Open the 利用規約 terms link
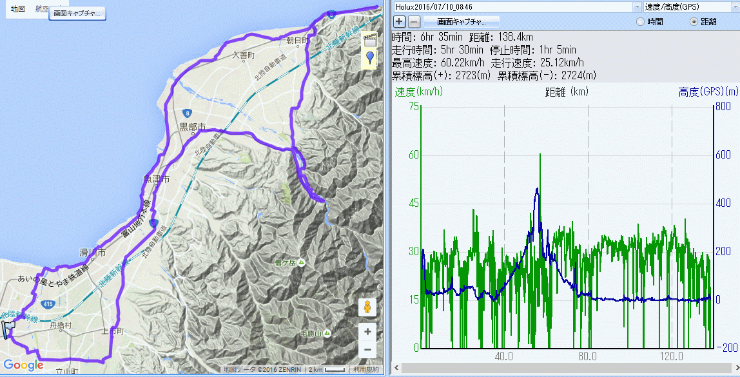This screenshot has width=740, height=377. pyautogui.click(x=365, y=370)
